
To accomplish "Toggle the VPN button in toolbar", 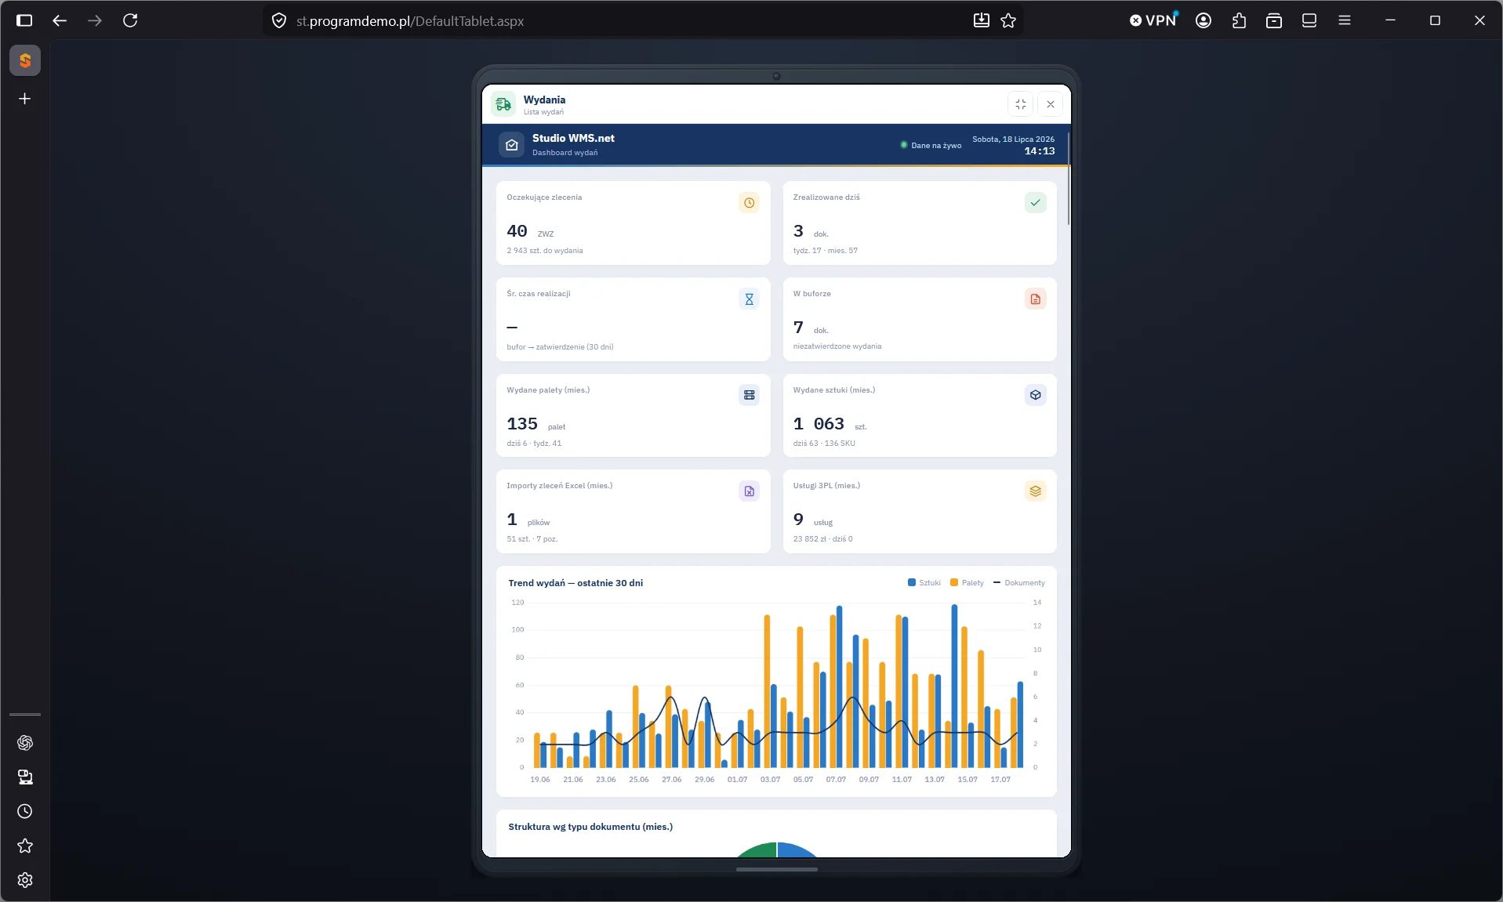I will click(x=1153, y=20).
